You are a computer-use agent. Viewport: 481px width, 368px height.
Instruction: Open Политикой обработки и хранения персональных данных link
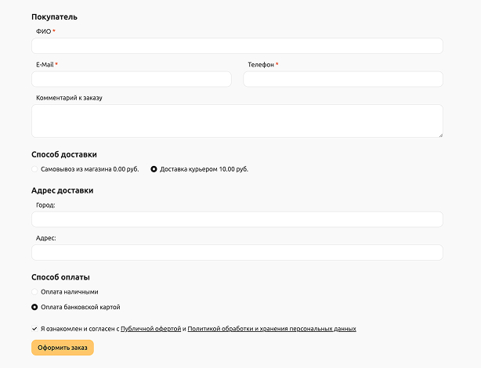click(272, 329)
